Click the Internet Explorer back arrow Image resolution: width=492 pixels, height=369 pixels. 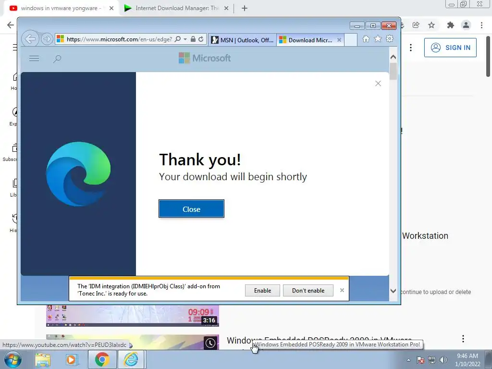pos(30,39)
